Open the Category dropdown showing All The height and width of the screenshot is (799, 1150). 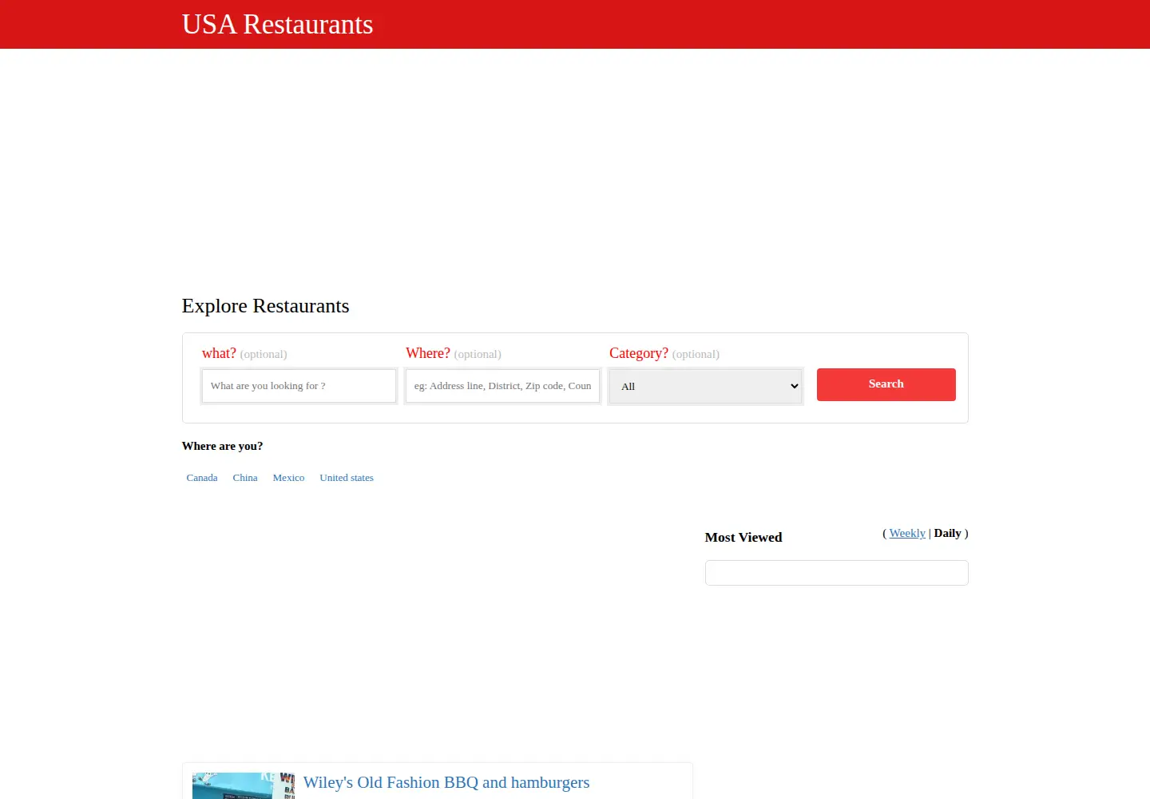(x=706, y=386)
